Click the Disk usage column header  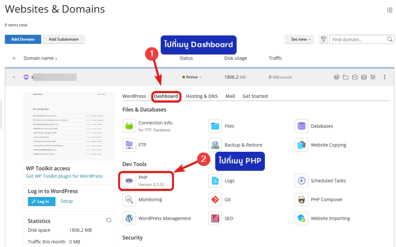236,58
